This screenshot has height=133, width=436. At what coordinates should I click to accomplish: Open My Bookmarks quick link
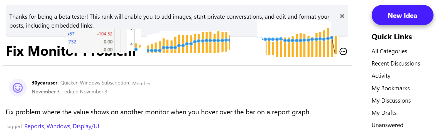click(x=391, y=88)
